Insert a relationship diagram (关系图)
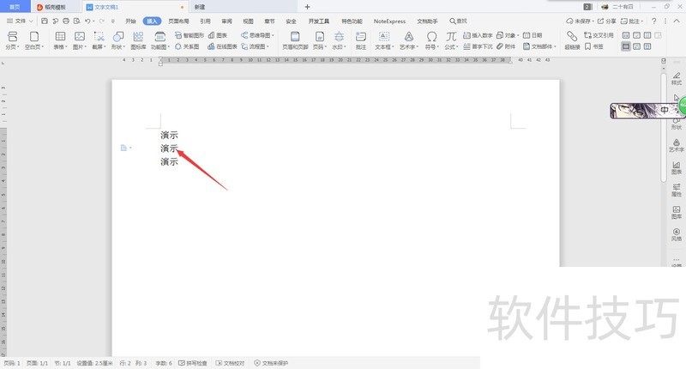The height and width of the screenshot is (369, 686). tap(187, 46)
